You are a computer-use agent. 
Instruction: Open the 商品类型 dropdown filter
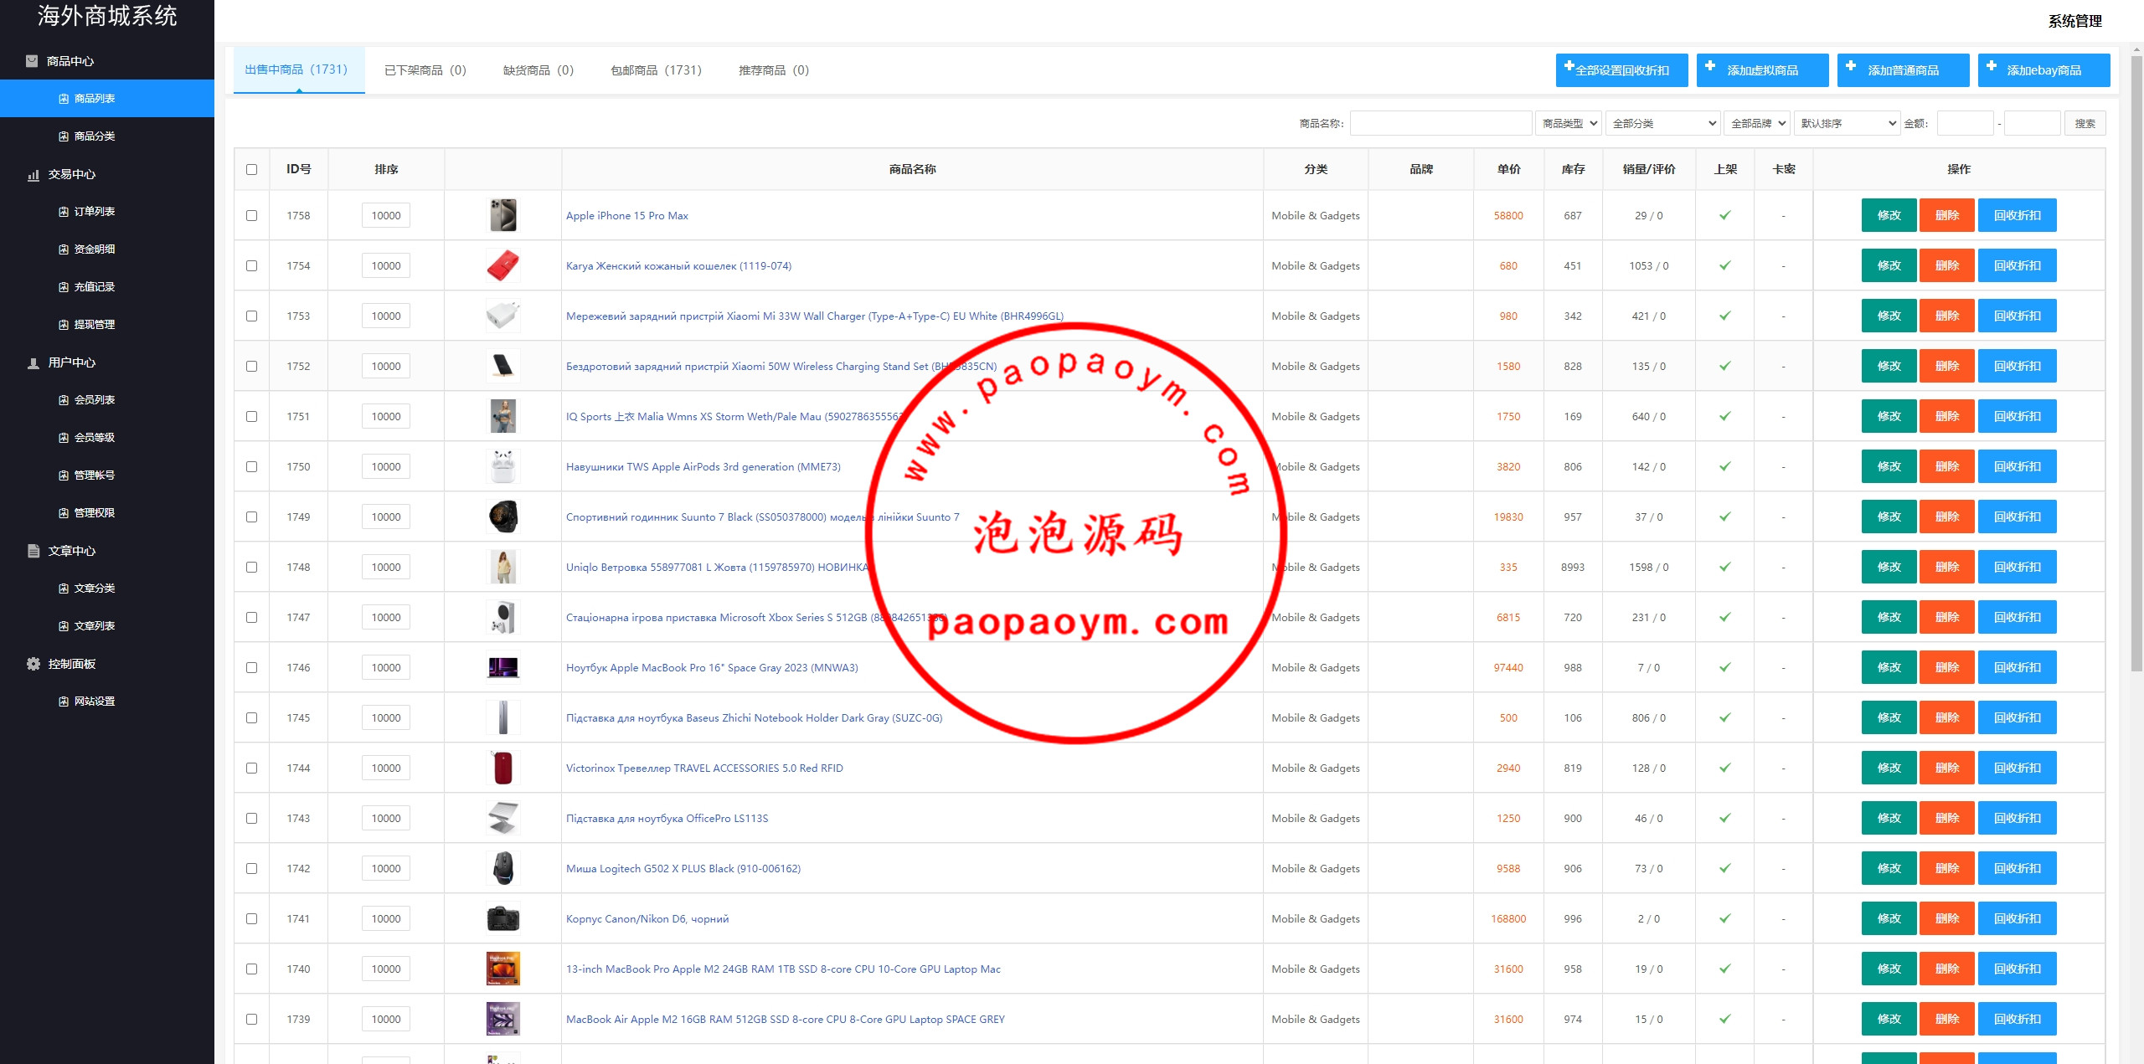coord(1569,123)
